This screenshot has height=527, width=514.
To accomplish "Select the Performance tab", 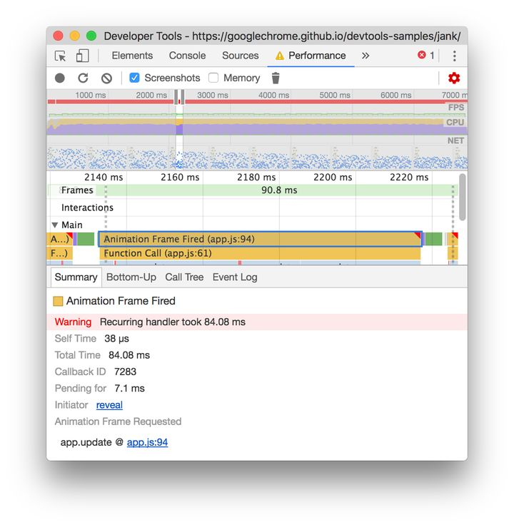I will [x=311, y=56].
